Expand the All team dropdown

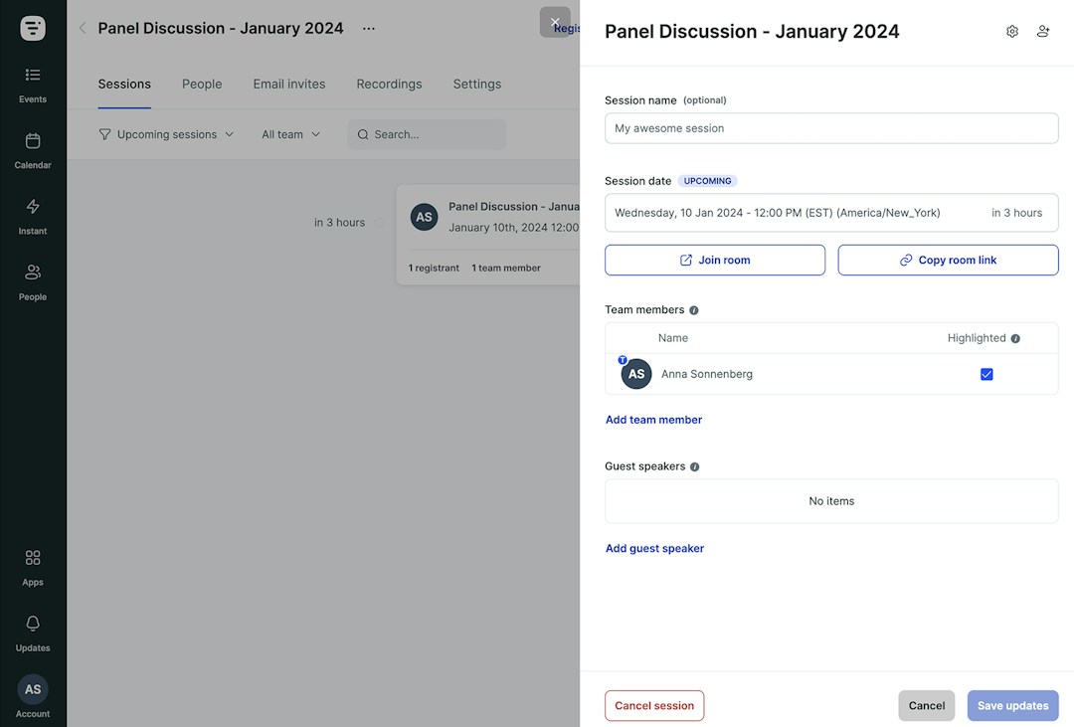coord(291,134)
